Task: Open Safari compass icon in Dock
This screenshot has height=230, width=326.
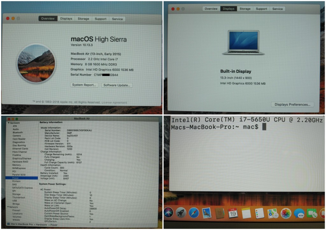Action: 194,213
